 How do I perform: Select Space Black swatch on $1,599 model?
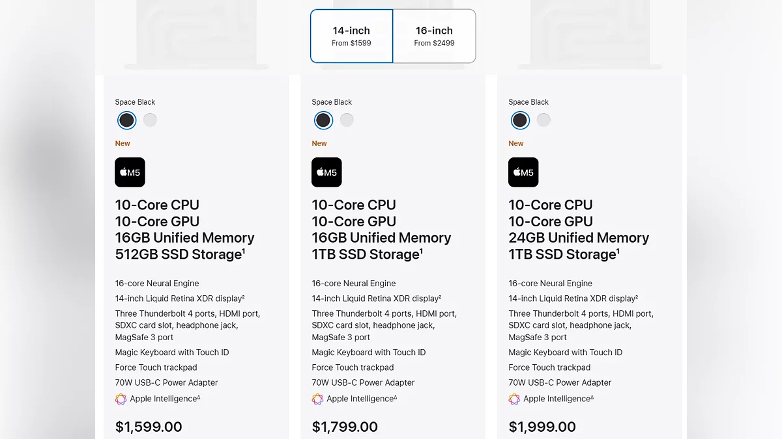126,120
